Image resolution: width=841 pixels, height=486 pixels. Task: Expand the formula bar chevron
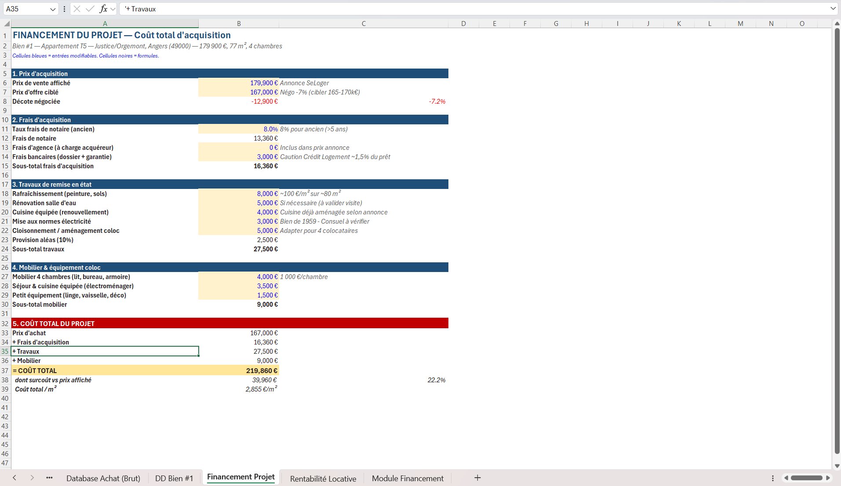point(833,9)
